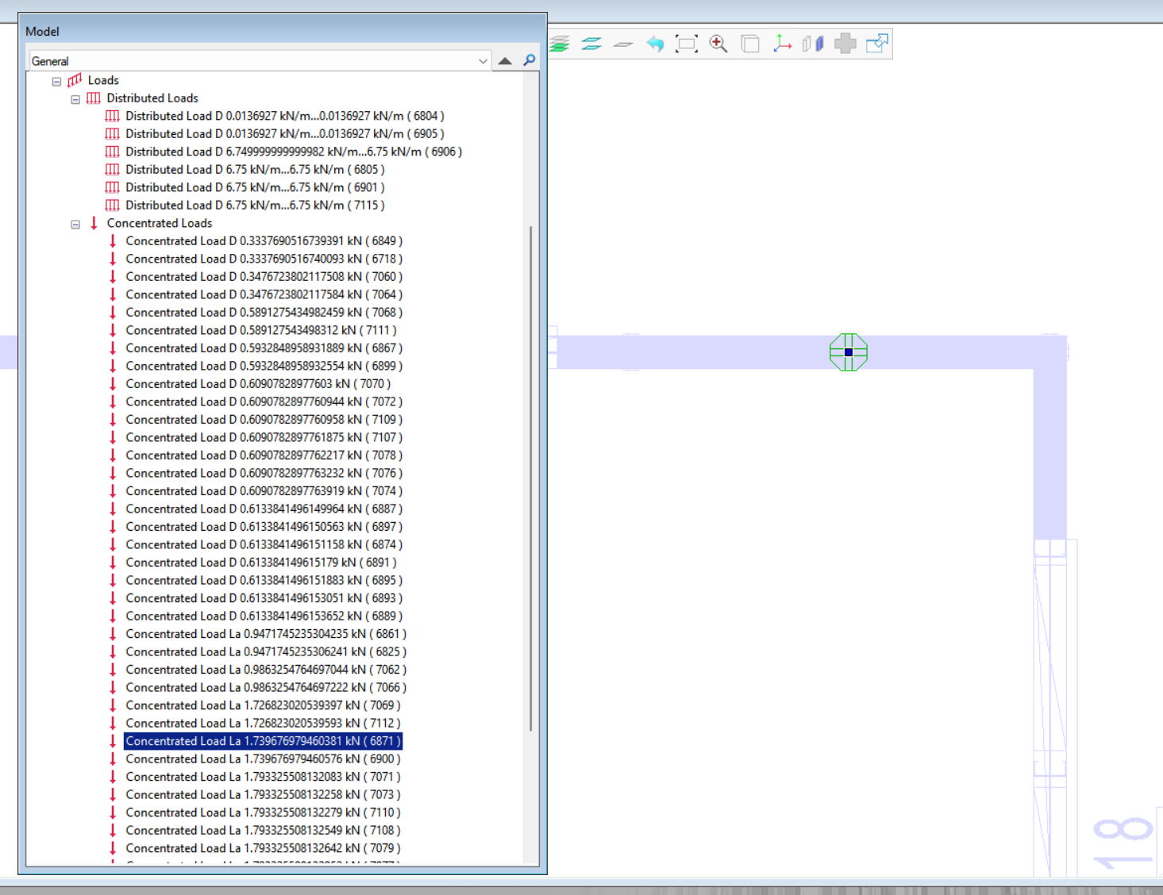Click the pop-out window icon in toolbar
The height and width of the screenshot is (895, 1163).
[877, 44]
